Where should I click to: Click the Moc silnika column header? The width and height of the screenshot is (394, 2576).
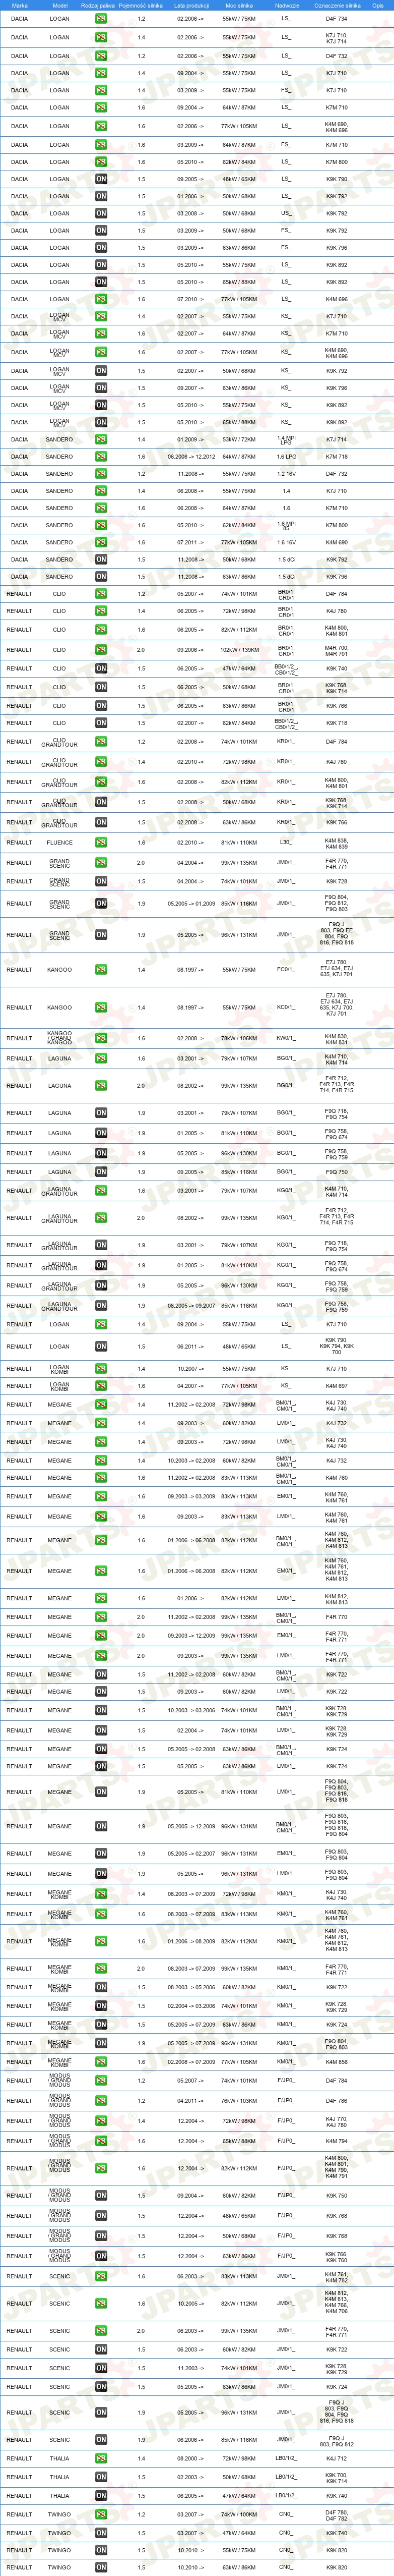[239, 5]
